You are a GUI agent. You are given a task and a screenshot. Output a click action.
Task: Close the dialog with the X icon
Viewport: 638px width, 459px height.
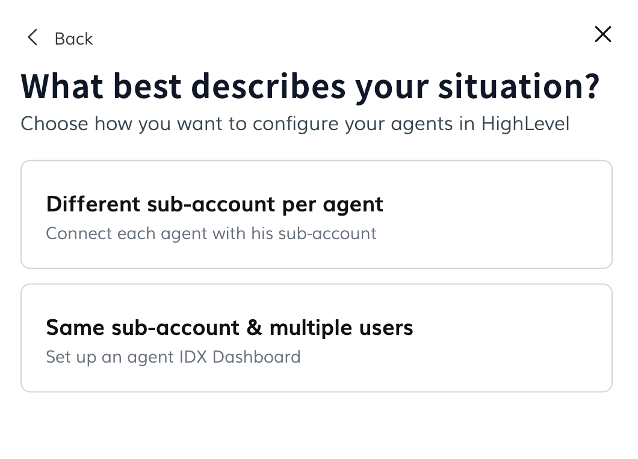[x=602, y=34]
